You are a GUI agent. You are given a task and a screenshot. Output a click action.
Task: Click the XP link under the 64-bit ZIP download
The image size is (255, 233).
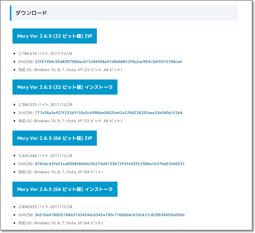(x=80, y=172)
